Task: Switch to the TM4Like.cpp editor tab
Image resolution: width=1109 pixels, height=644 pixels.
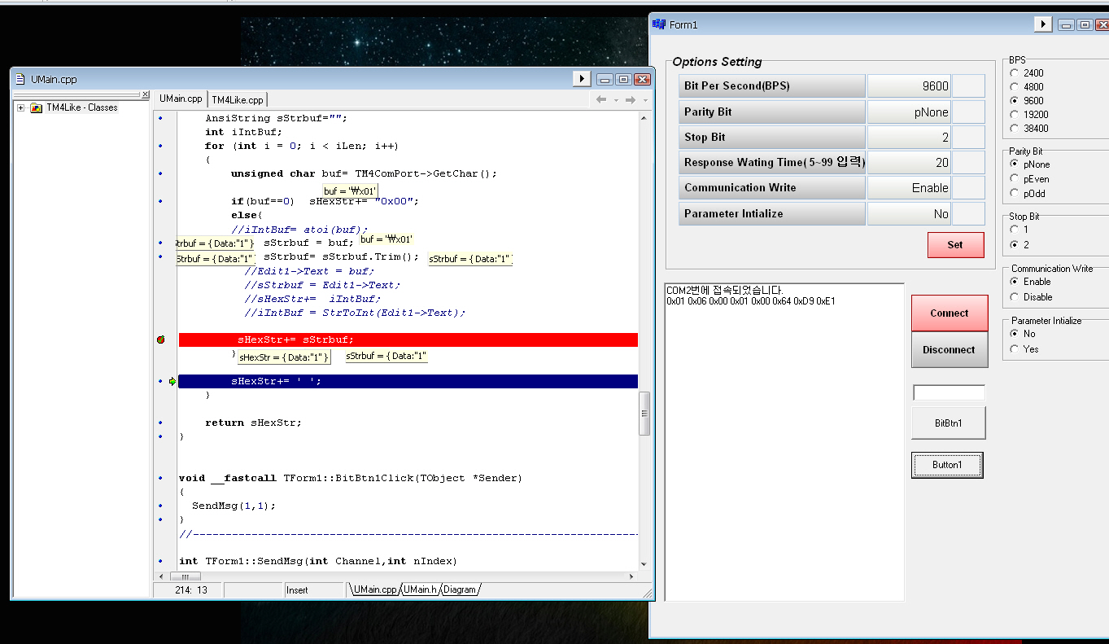Action: [238, 99]
